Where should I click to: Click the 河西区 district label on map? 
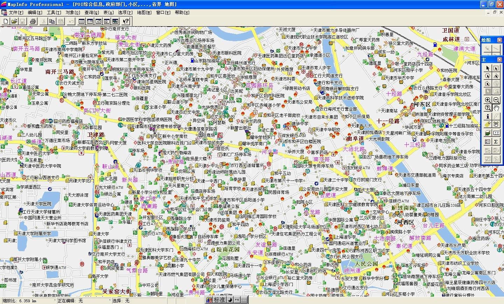click(406, 222)
